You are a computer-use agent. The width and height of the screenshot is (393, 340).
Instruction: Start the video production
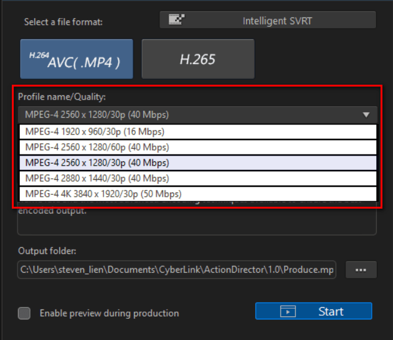click(313, 311)
